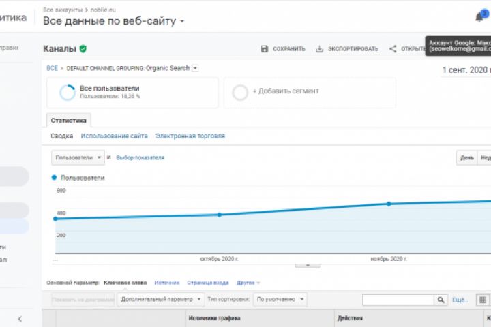Collapse the sidebar with the left chevron
Screen dimensions: 491x327
20,319
